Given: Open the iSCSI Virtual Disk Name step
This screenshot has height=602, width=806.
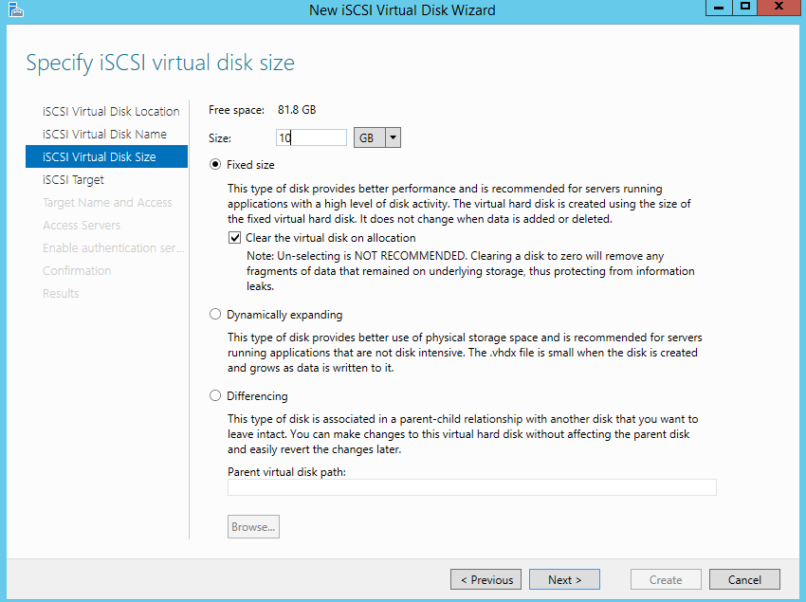Looking at the screenshot, I should [x=104, y=134].
